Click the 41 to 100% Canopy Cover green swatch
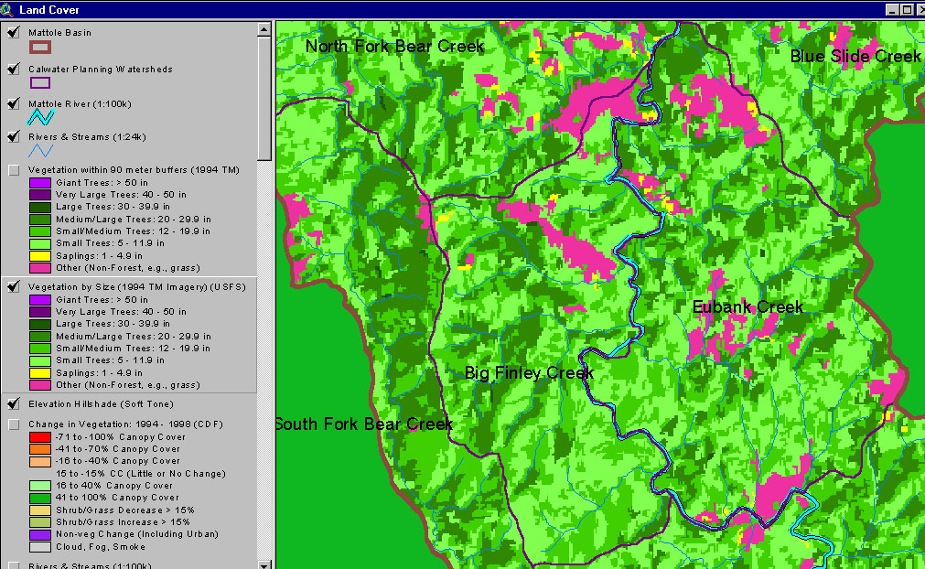The height and width of the screenshot is (569, 925). (x=40, y=499)
